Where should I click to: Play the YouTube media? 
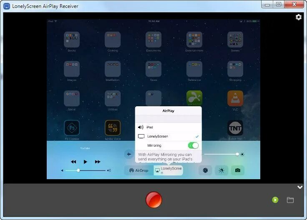(86, 162)
